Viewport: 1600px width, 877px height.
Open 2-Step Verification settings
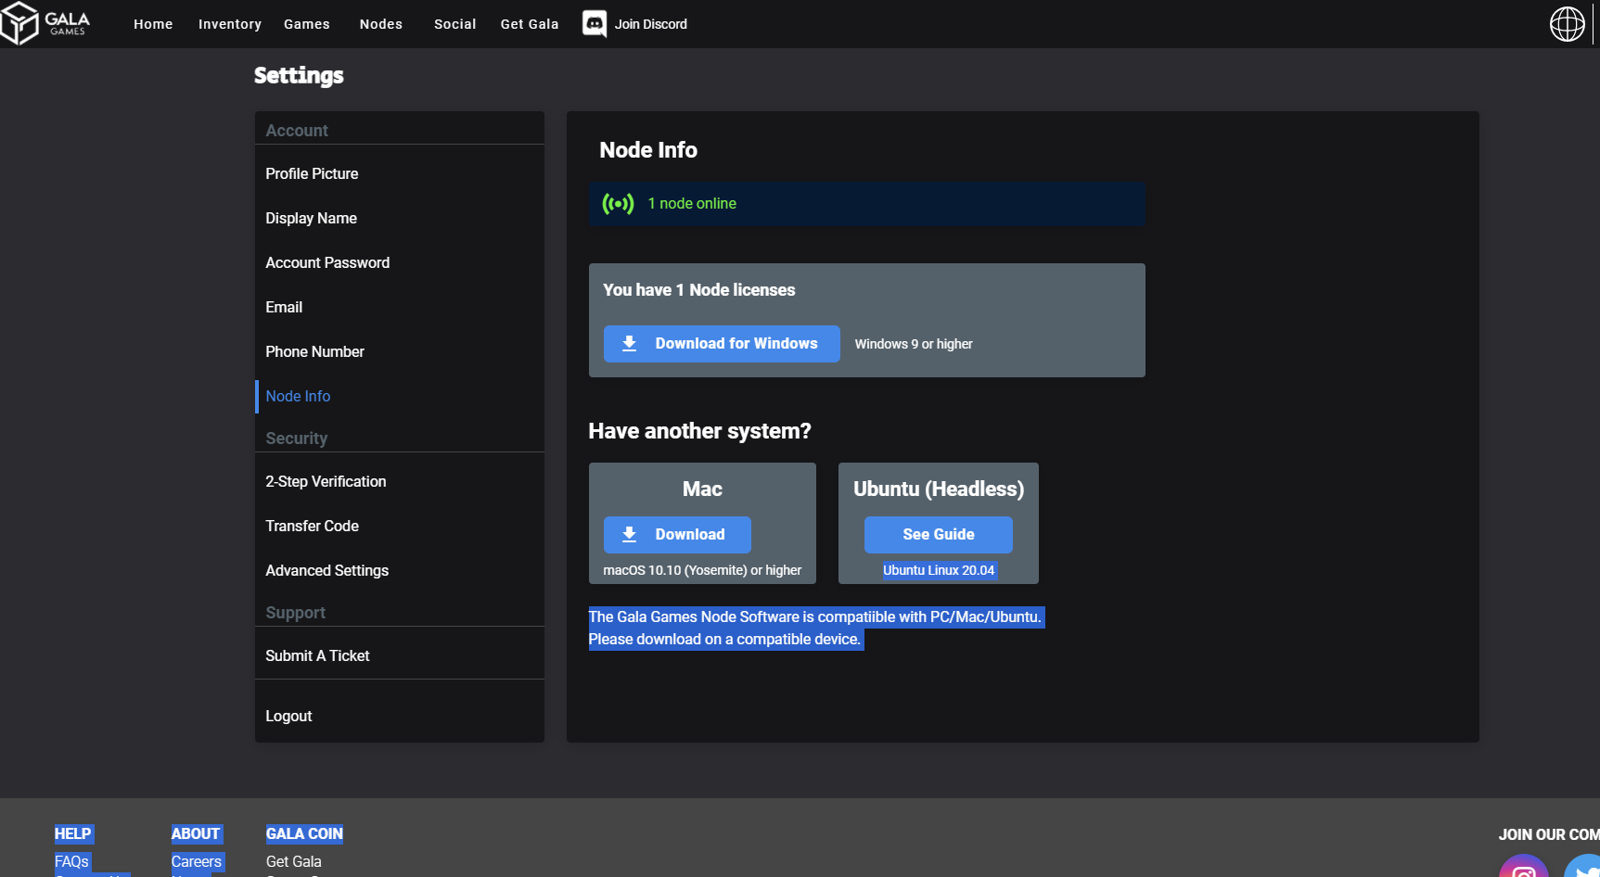(x=326, y=482)
